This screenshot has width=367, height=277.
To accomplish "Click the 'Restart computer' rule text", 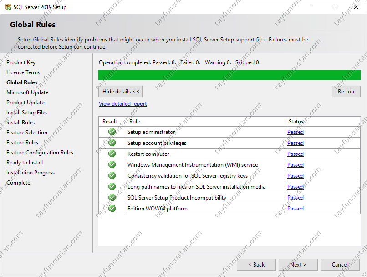I will click(x=148, y=154).
